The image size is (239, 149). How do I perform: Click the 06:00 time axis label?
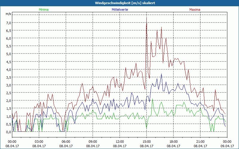(x=66, y=142)
